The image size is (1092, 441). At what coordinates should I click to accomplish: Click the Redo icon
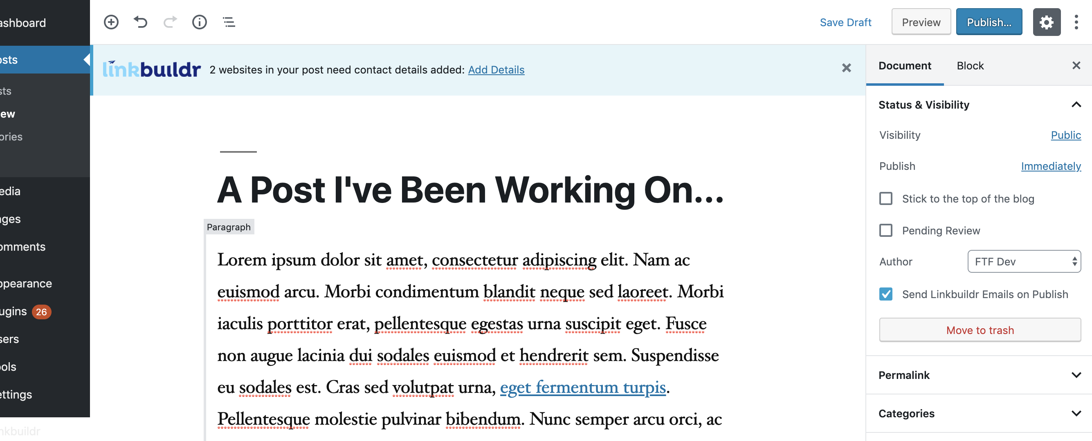tap(171, 22)
